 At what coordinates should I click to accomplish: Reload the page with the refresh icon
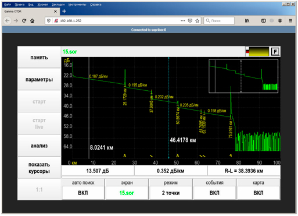pyautogui.click(x=24, y=20)
